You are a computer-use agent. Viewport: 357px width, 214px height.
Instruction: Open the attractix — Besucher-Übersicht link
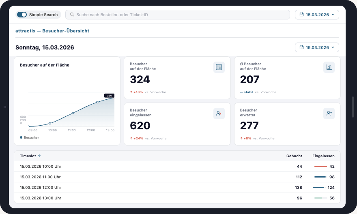[x=52, y=31]
